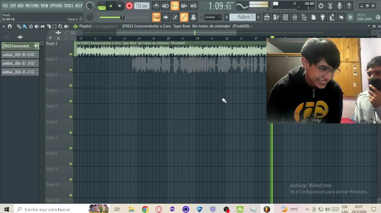Open the online shop cart icon

(x=350, y=17)
